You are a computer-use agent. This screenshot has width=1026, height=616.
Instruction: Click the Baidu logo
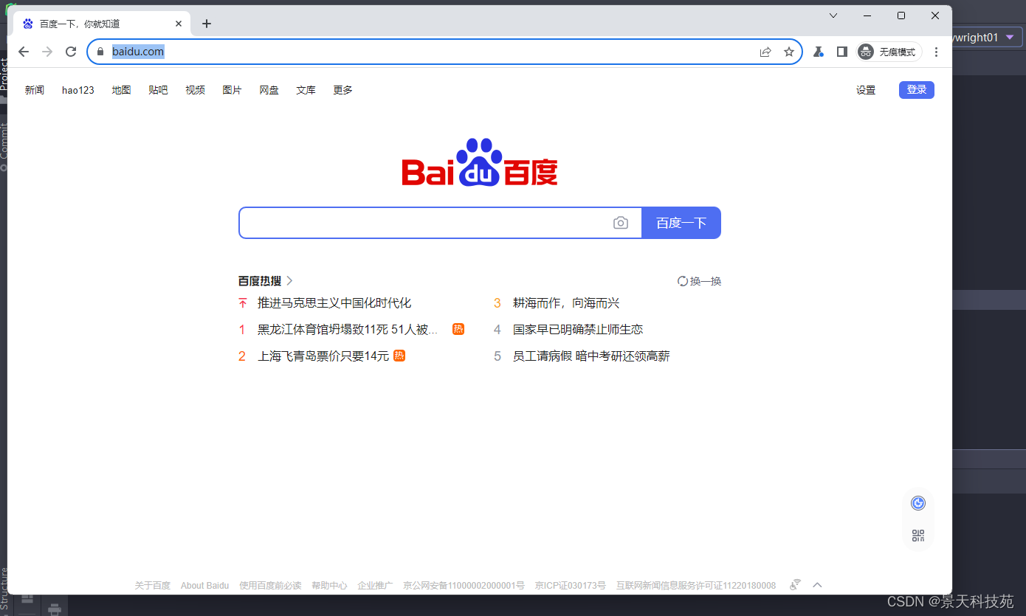[480, 162]
